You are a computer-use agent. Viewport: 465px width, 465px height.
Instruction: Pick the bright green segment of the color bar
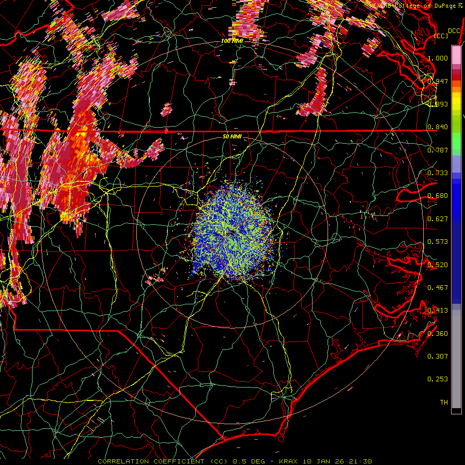[x=456, y=141]
